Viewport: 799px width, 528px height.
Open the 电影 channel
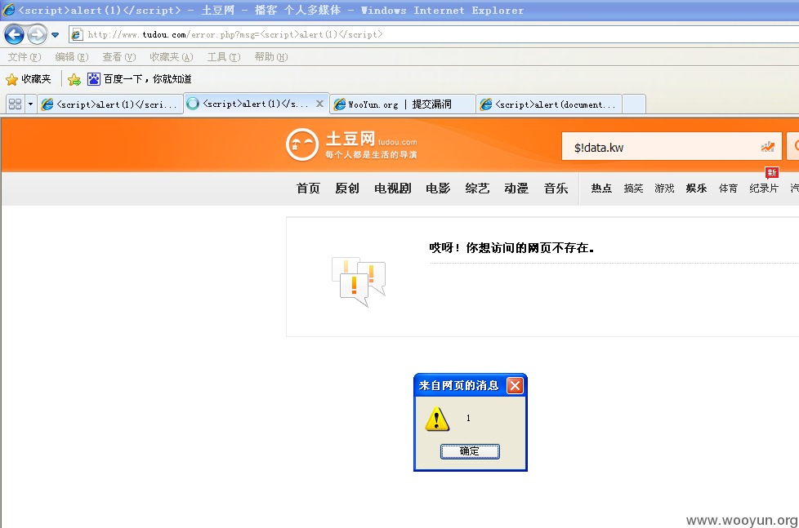tap(438, 189)
